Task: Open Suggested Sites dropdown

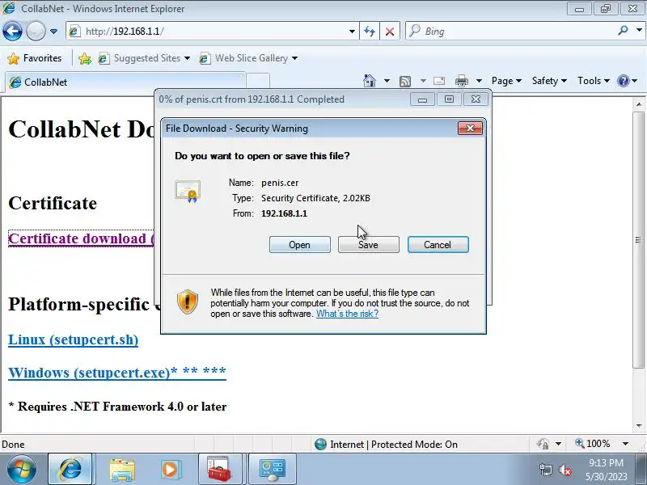Action: click(144, 58)
